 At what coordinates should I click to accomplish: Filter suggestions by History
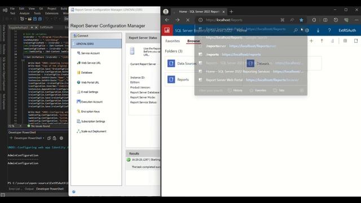coord(235,90)
